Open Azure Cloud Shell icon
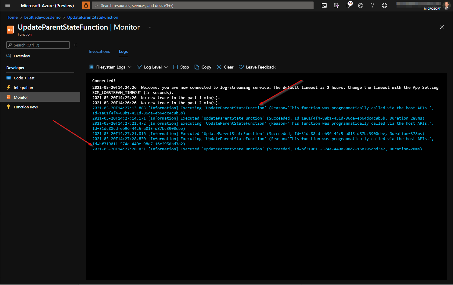453x285 pixels. 324,5
